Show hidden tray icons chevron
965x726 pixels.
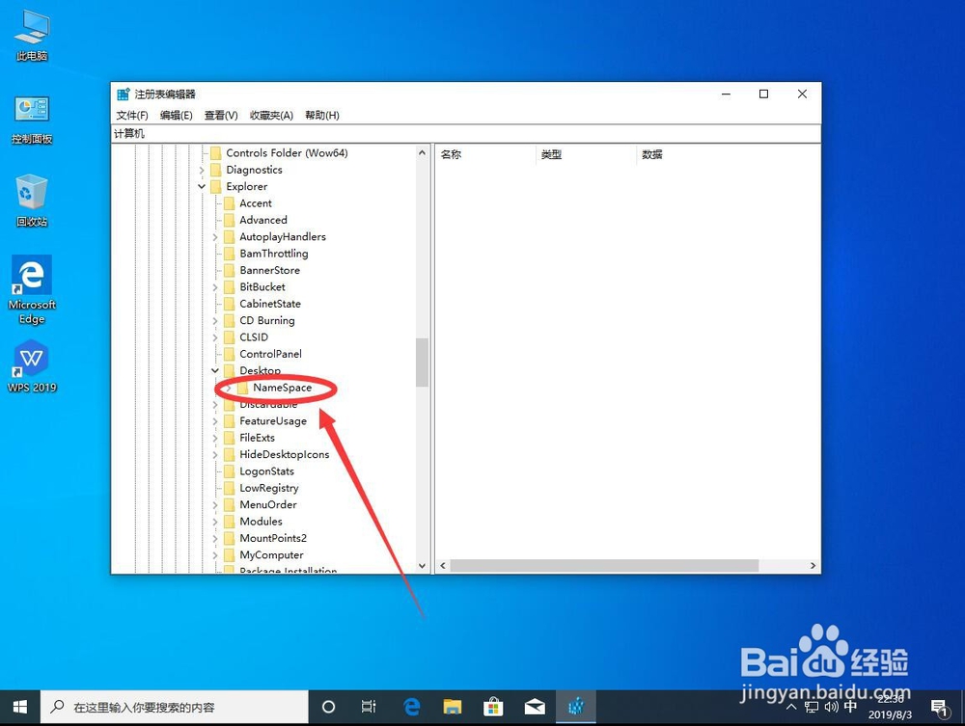[x=791, y=707]
